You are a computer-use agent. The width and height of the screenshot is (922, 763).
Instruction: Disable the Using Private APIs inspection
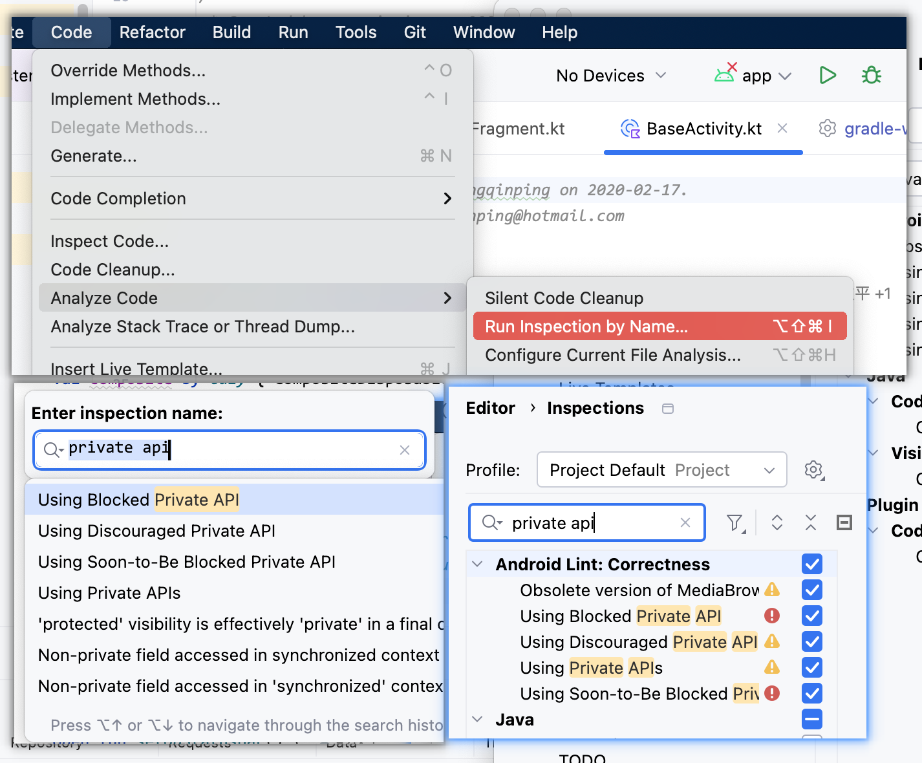pos(812,668)
